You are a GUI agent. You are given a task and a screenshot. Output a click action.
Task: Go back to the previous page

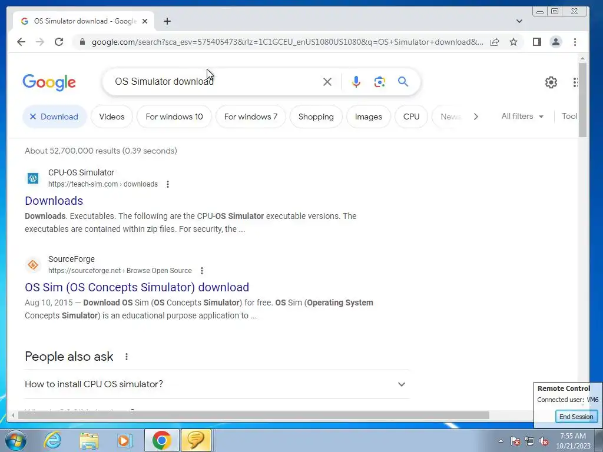pos(21,42)
